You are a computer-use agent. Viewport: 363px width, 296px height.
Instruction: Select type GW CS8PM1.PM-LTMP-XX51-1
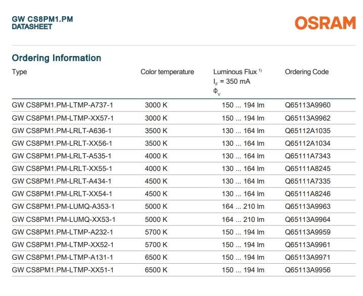(x=63, y=270)
